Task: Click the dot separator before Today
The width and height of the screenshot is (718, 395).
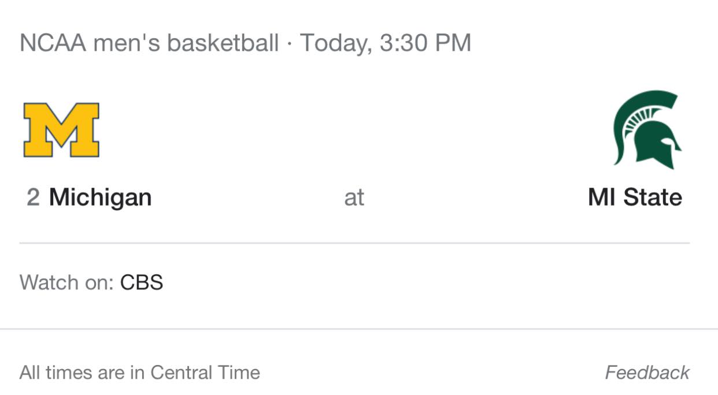Action: (x=289, y=43)
